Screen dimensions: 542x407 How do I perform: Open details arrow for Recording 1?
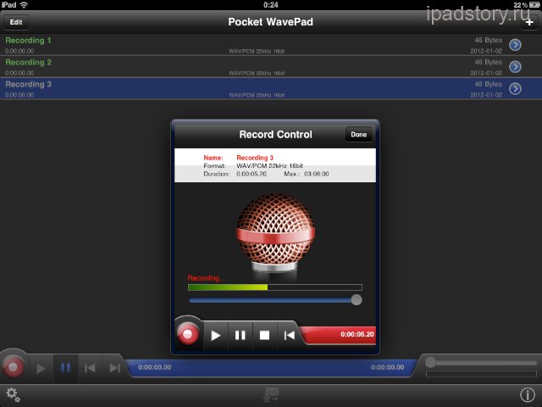coord(515,45)
